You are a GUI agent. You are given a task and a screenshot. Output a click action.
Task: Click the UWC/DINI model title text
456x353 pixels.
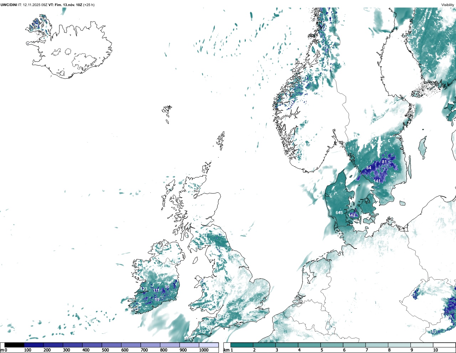pyautogui.click(x=9, y=5)
